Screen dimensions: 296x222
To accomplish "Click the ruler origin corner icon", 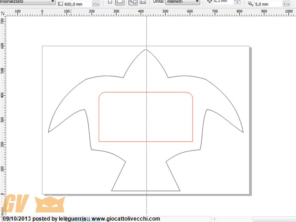I will [3, 11].
